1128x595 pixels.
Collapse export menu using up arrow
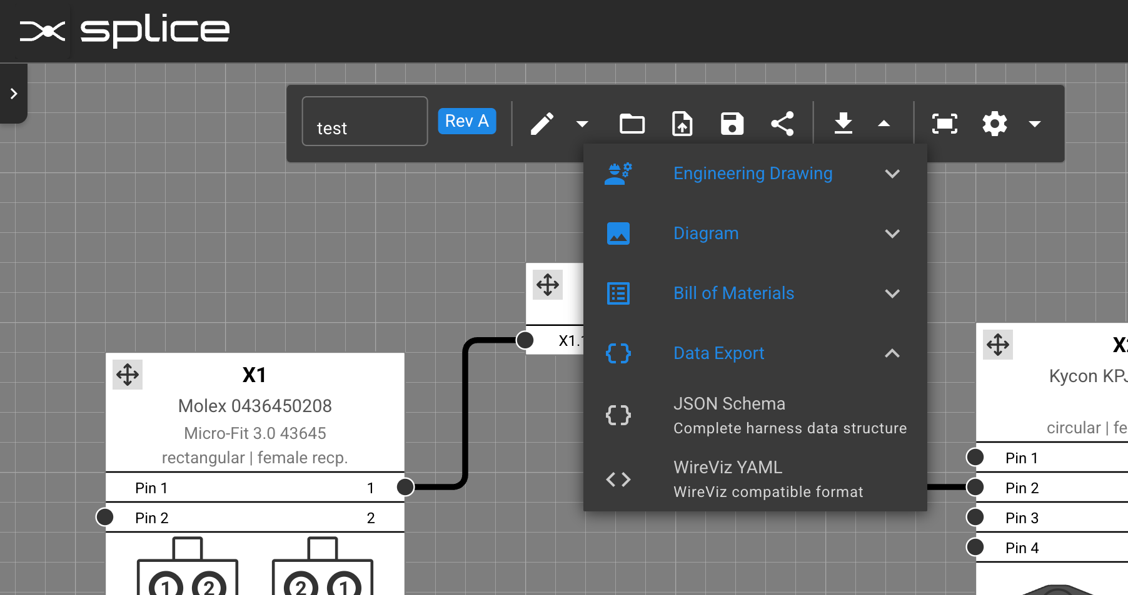click(x=884, y=124)
